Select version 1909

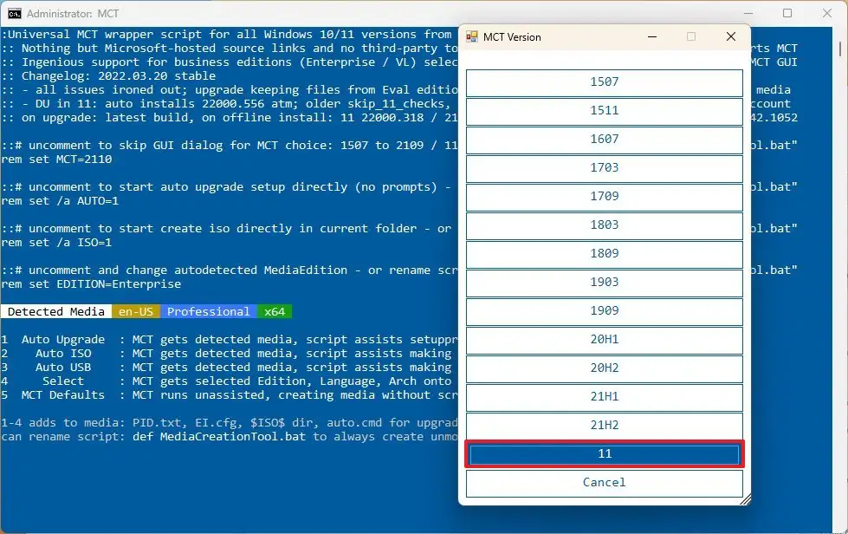point(604,311)
